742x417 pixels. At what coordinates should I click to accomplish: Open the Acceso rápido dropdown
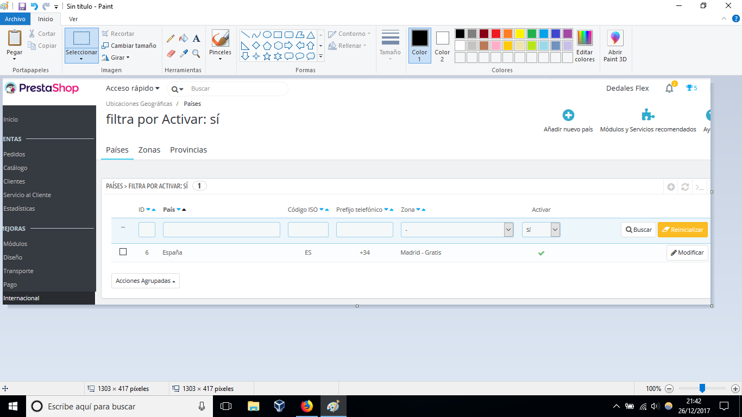(x=133, y=89)
